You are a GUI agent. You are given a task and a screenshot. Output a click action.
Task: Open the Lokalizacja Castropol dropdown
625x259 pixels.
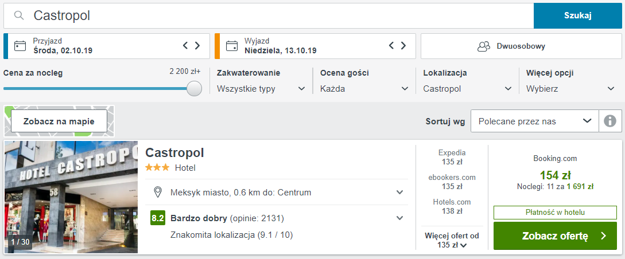[468, 89]
